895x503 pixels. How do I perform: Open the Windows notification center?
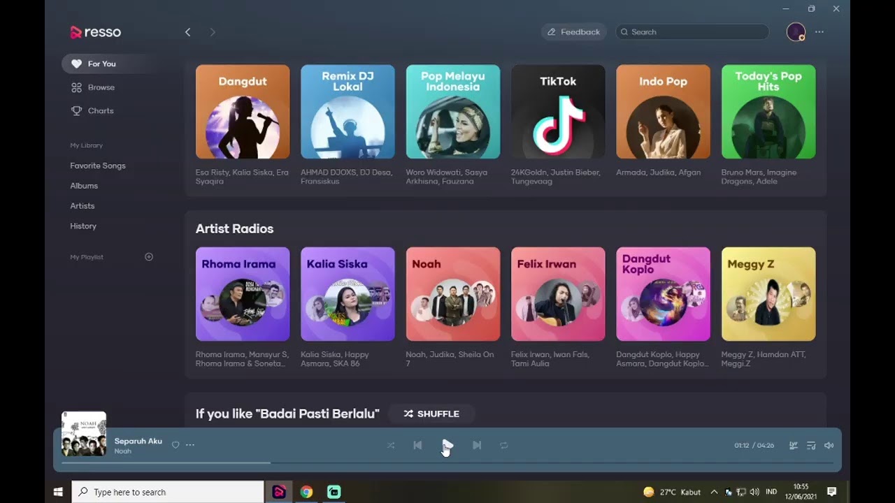(831, 492)
